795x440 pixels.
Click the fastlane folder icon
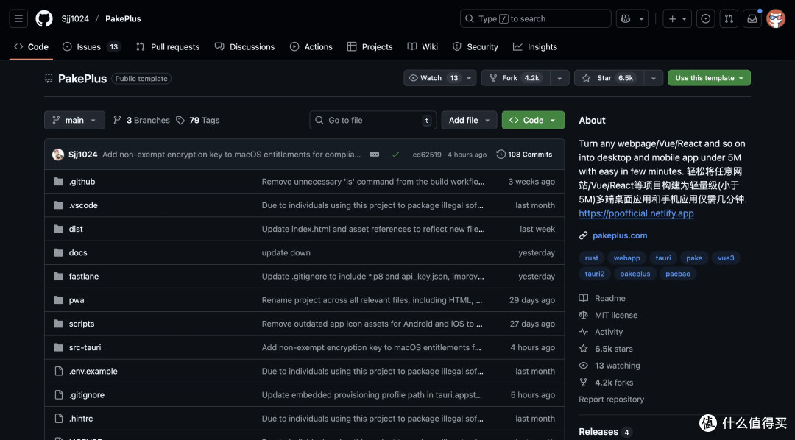coord(58,276)
